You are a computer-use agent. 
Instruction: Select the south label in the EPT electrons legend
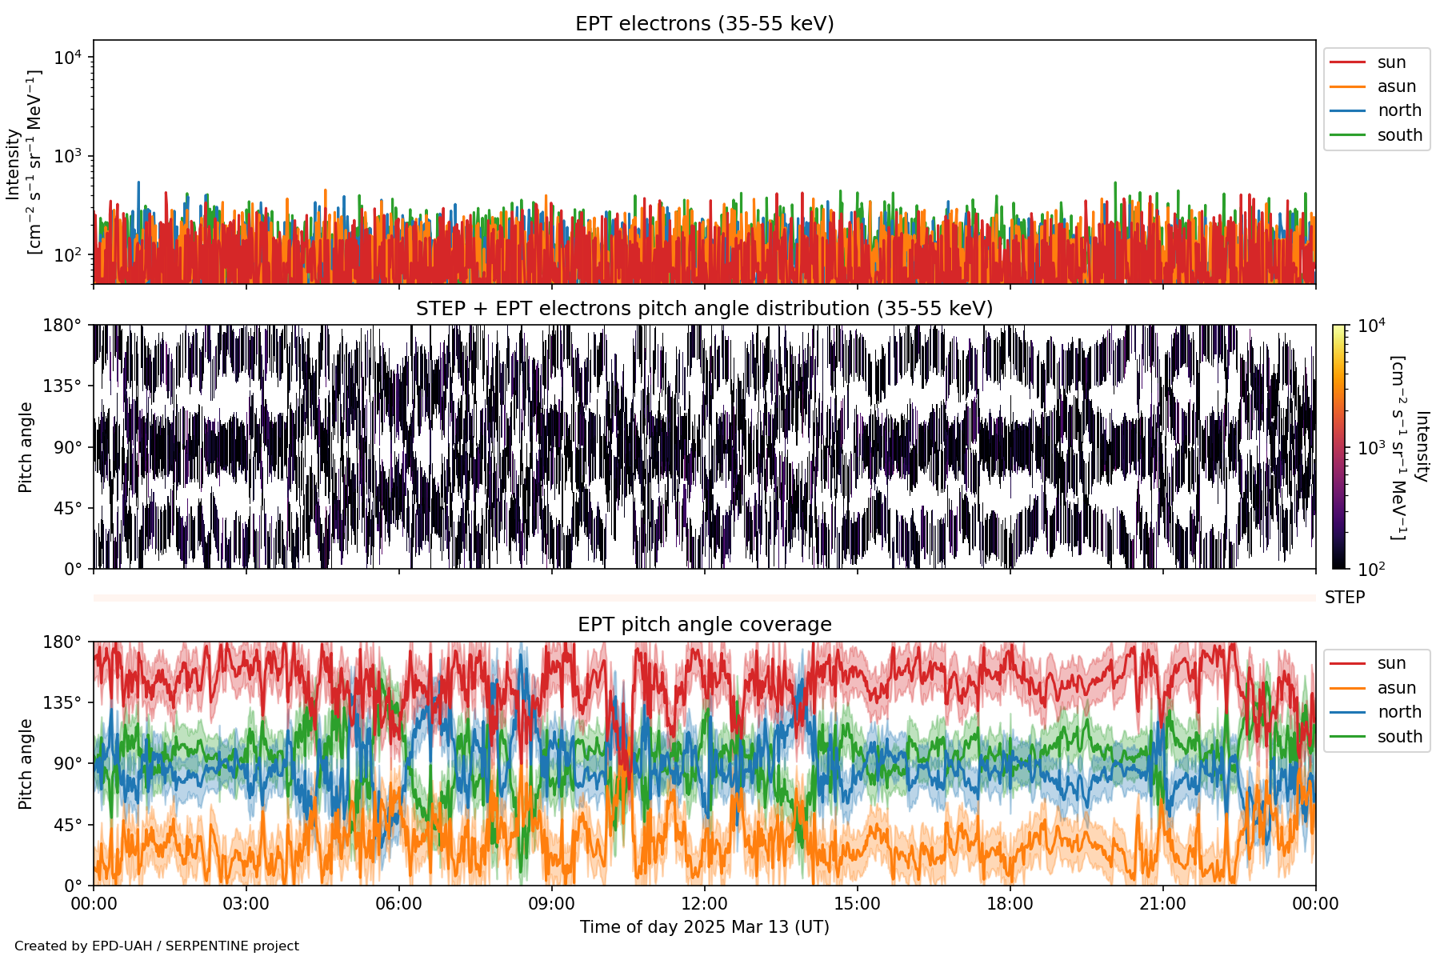tap(1399, 135)
